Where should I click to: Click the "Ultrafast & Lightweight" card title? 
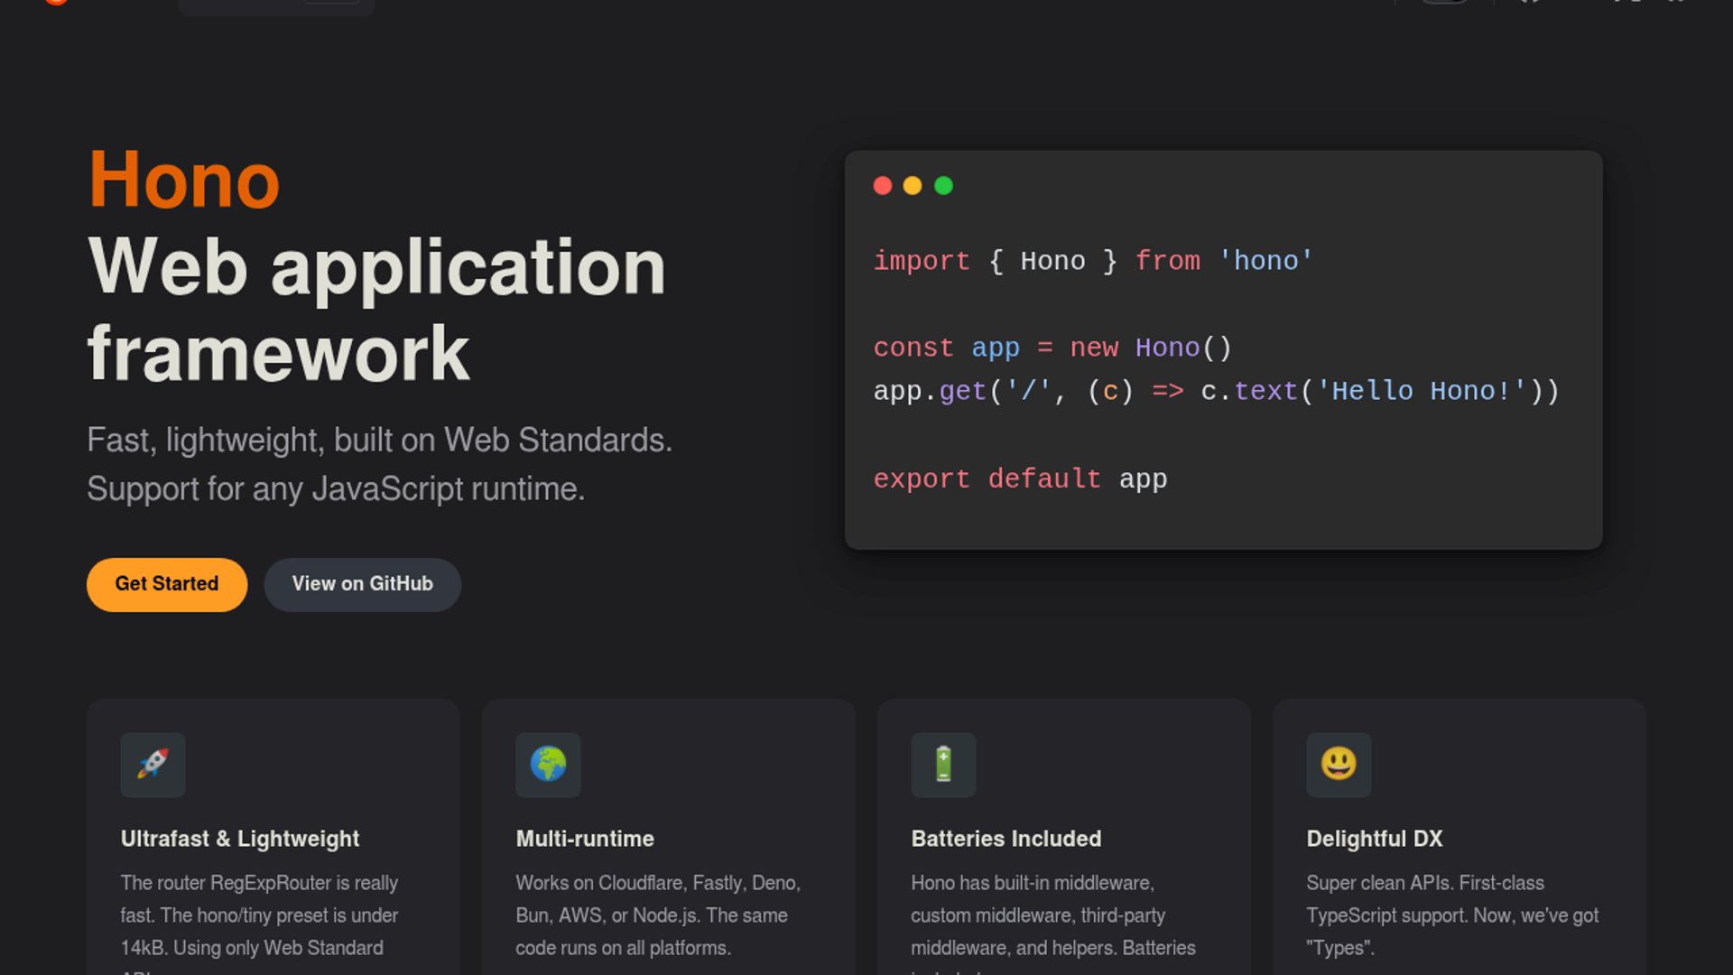(240, 839)
